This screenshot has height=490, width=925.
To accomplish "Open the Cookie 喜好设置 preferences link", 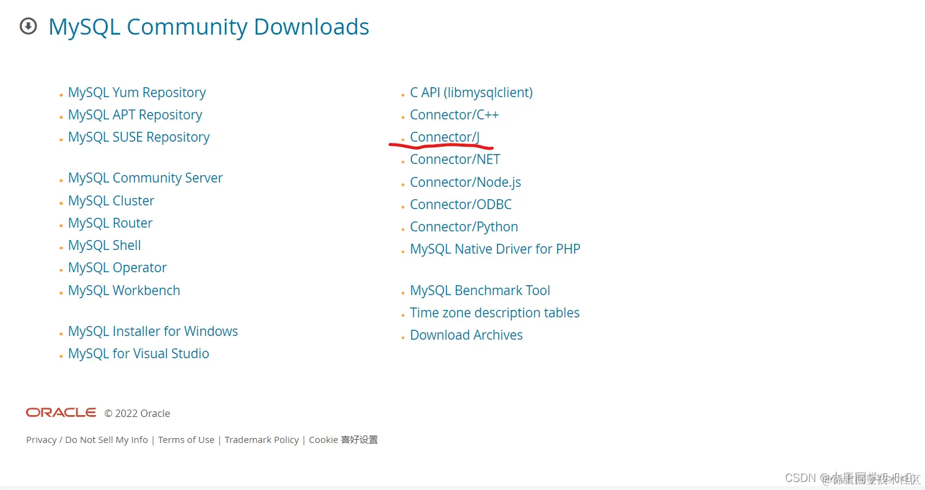I will tap(343, 440).
